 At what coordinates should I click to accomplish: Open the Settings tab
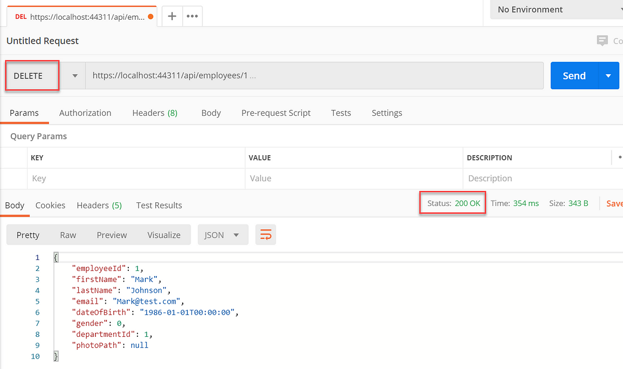tap(387, 113)
